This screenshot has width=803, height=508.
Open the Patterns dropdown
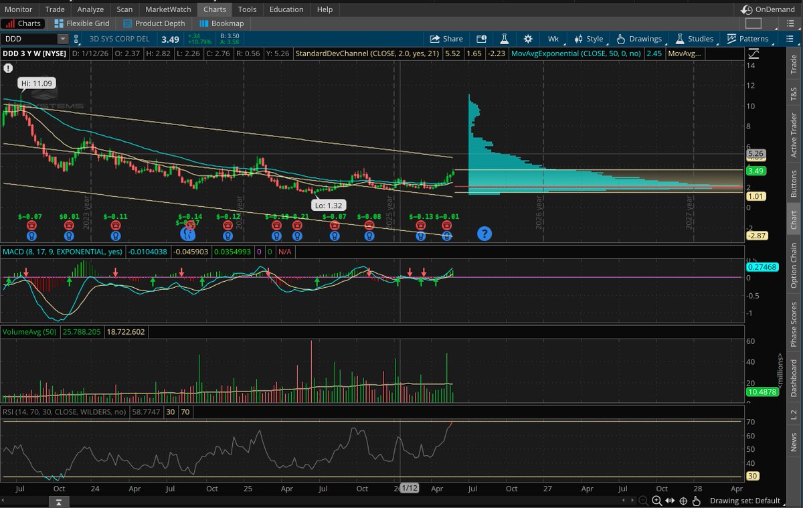pos(747,39)
